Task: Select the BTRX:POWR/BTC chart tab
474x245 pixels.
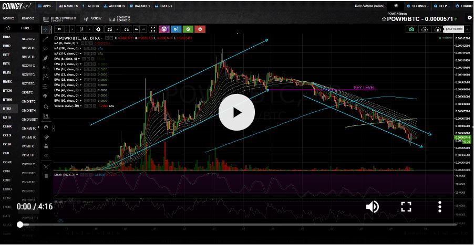Action: [60, 18]
